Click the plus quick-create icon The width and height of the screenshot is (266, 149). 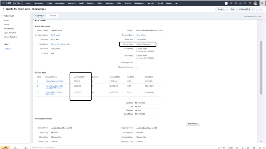point(226,3)
